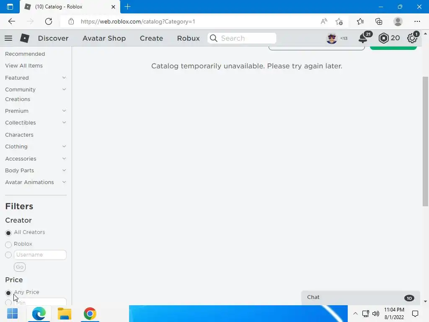Open the notifications bell
The image size is (429, 322).
364,38
